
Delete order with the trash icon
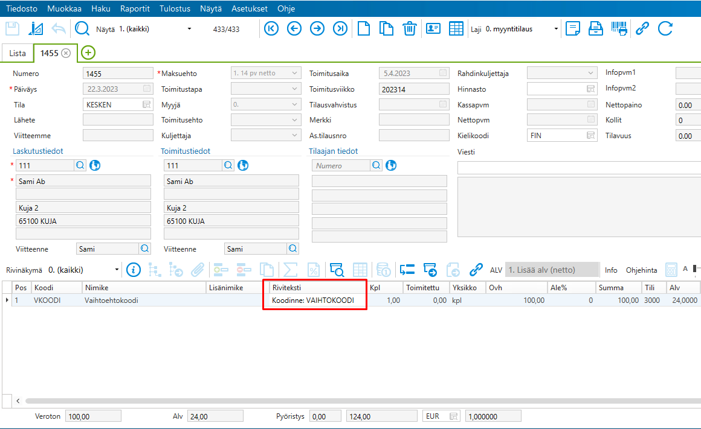410,28
